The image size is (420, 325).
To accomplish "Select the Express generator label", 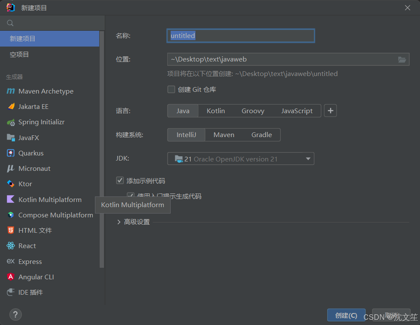I will (30, 261).
